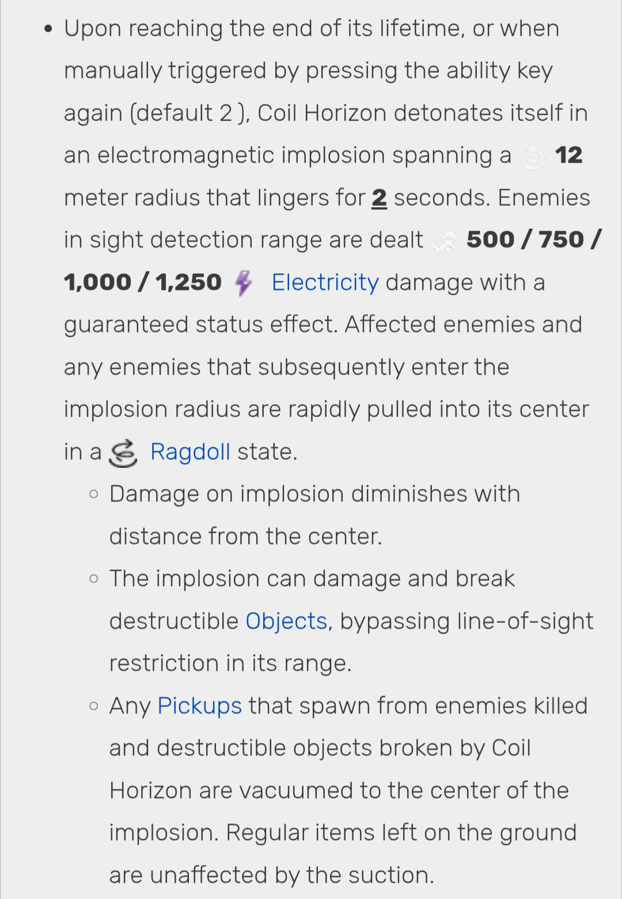Open the Electricity damage link
This screenshot has height=899, width=622.
point(325,282)
